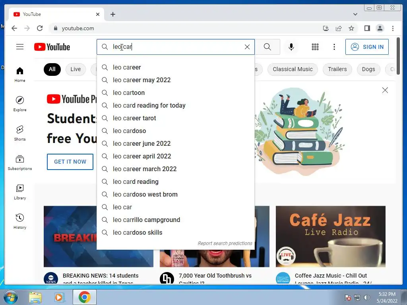This screenshot has height=305, width=407.
Task: Choose suggestion "leo cartoon"
Action: tap(176, 93)
